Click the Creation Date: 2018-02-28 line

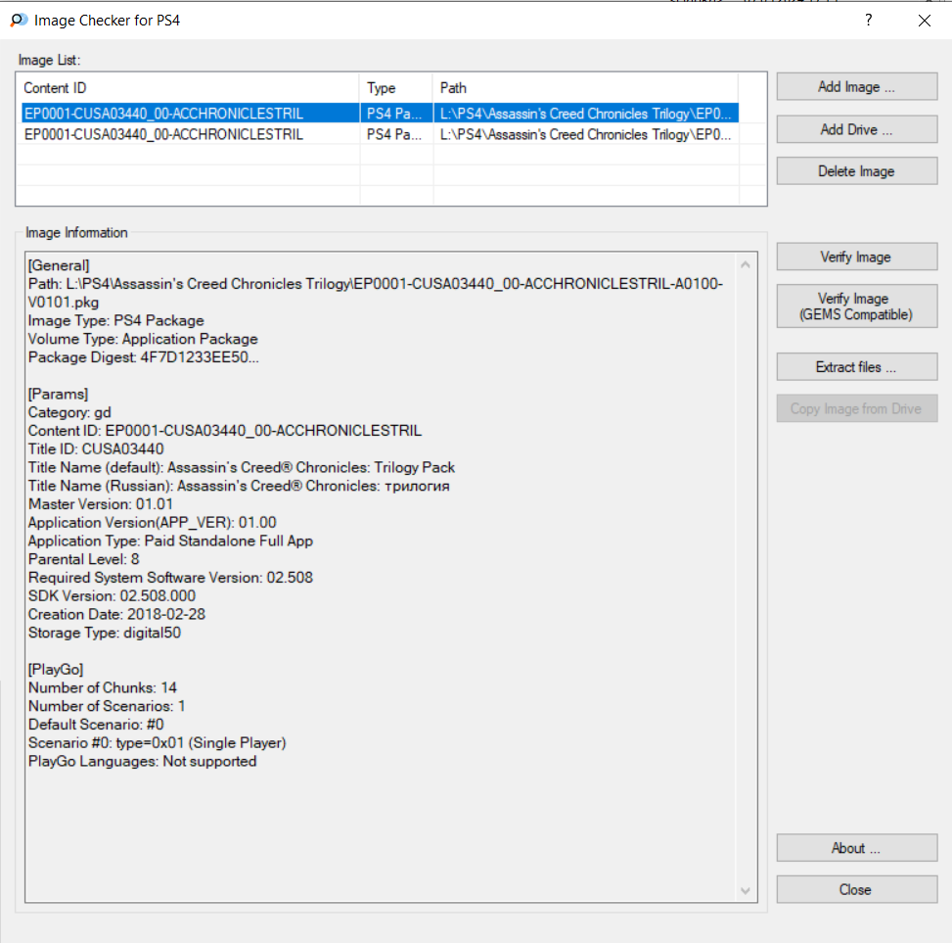point(116,614)
